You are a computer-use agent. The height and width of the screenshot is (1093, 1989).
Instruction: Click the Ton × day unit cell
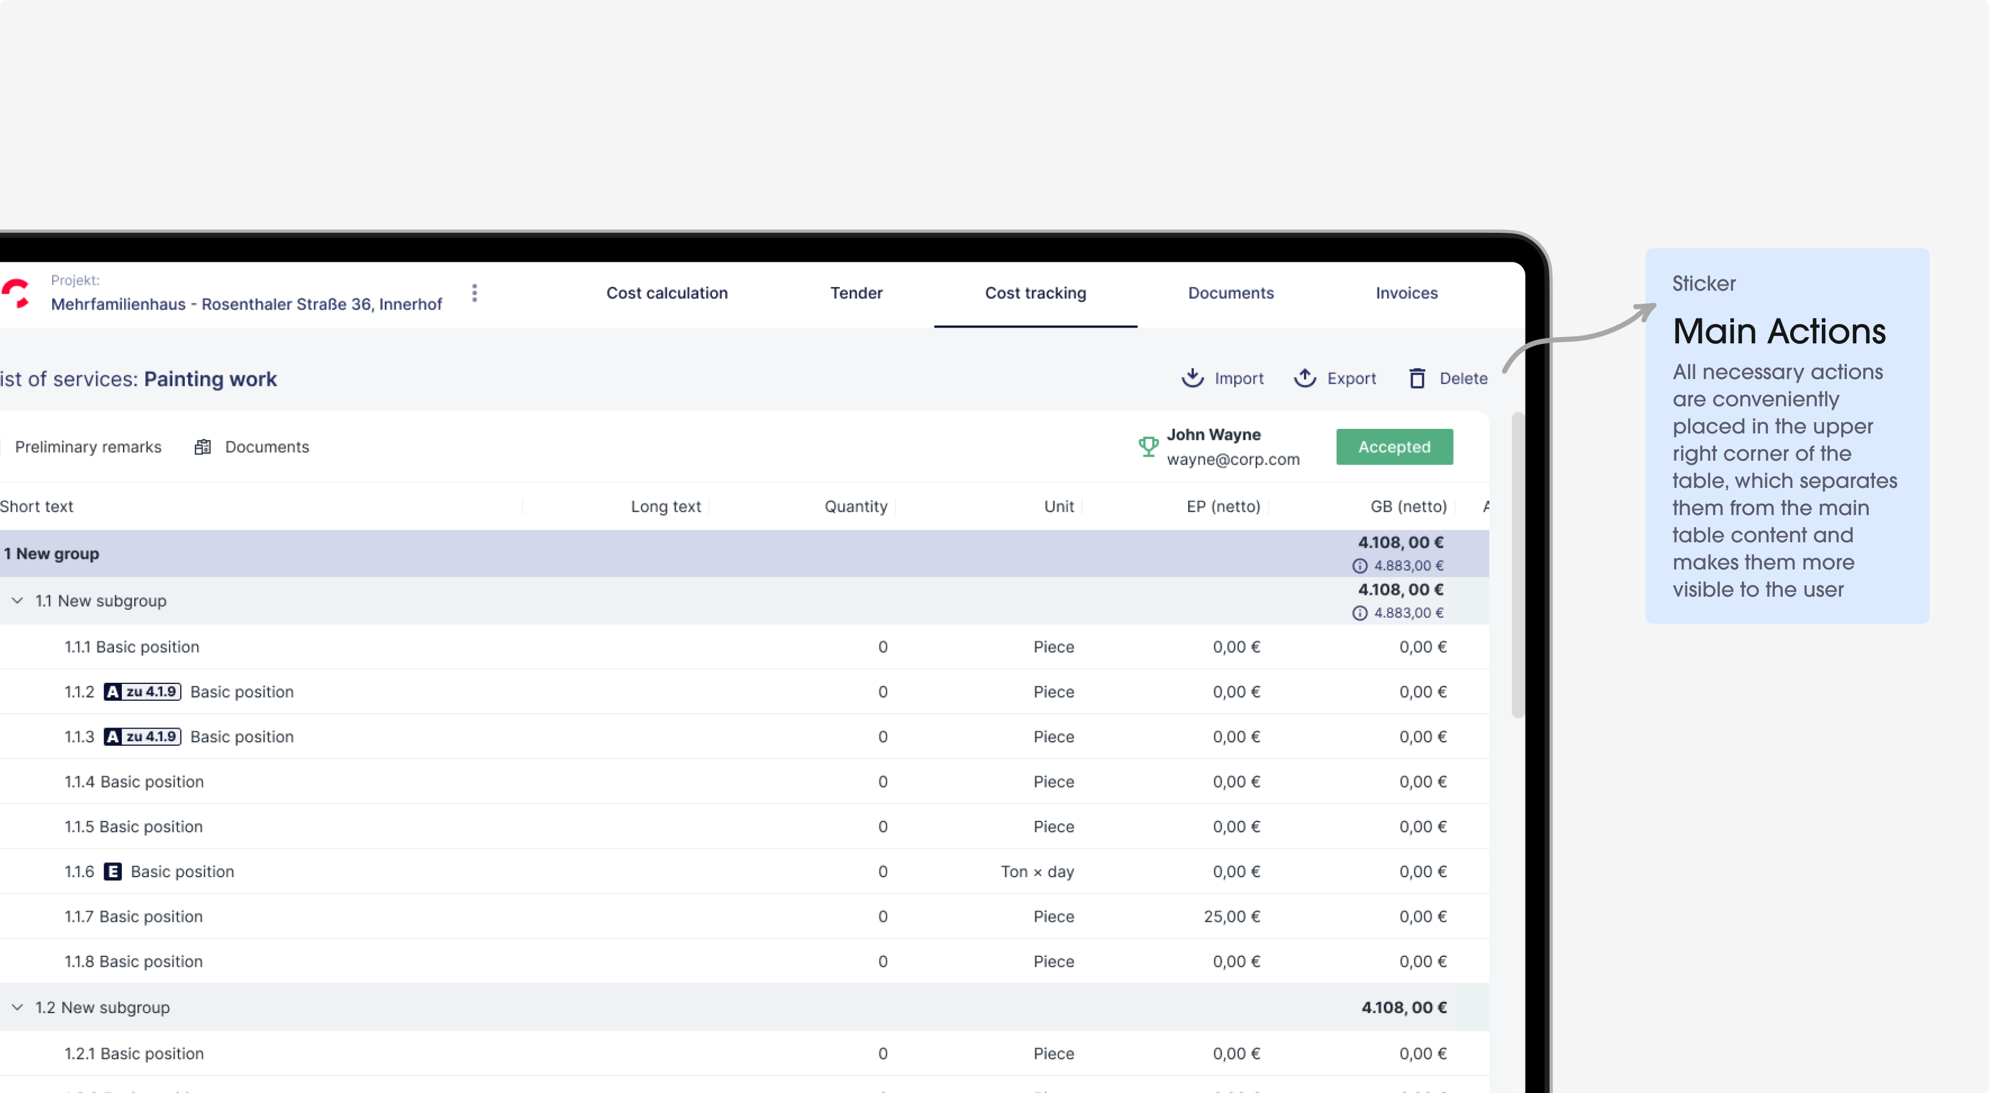tap(1037, 871)
